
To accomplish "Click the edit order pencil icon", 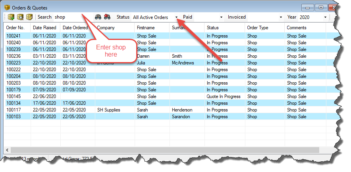I will tap(29, 17).
